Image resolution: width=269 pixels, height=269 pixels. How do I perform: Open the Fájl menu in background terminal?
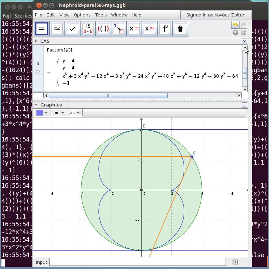(x=7, y=16)
